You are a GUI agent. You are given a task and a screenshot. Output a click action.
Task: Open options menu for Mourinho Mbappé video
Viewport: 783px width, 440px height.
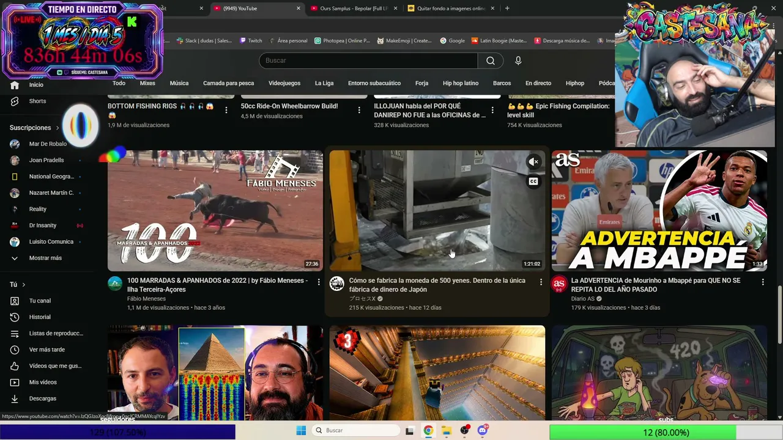tap(763, 282)
